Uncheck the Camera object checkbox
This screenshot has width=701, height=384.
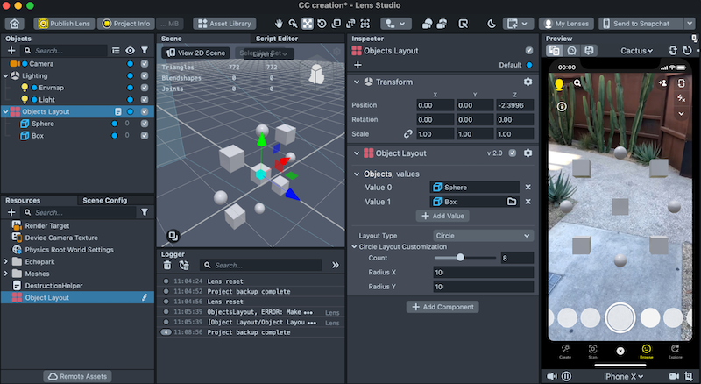click(145, 64)
